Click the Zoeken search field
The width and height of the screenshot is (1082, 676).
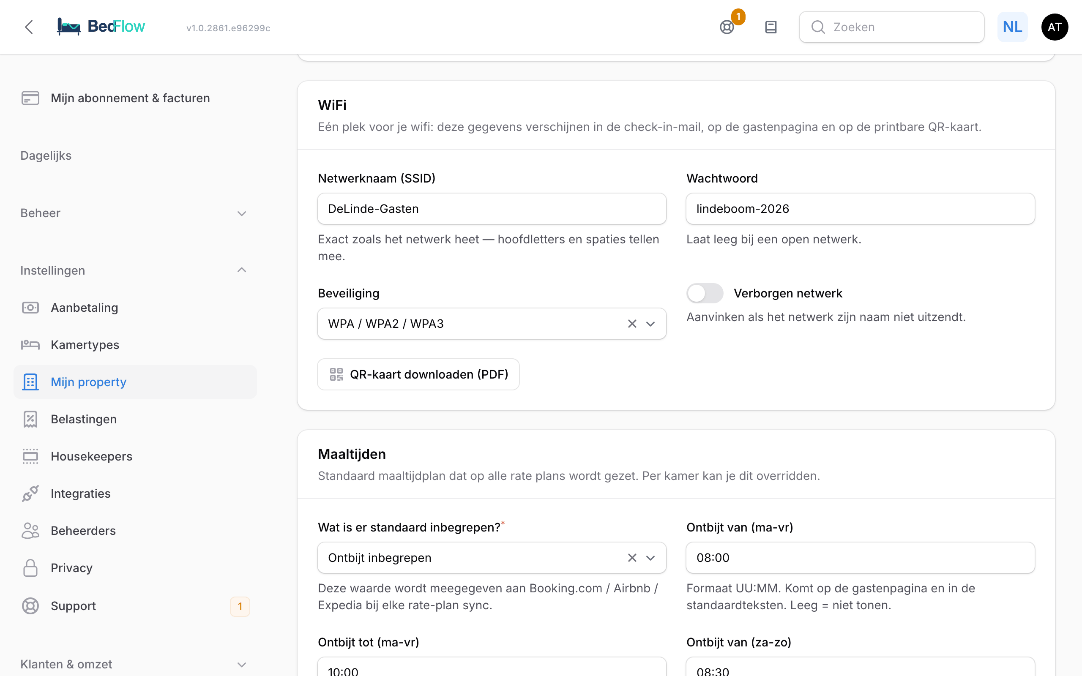[891, 27]
